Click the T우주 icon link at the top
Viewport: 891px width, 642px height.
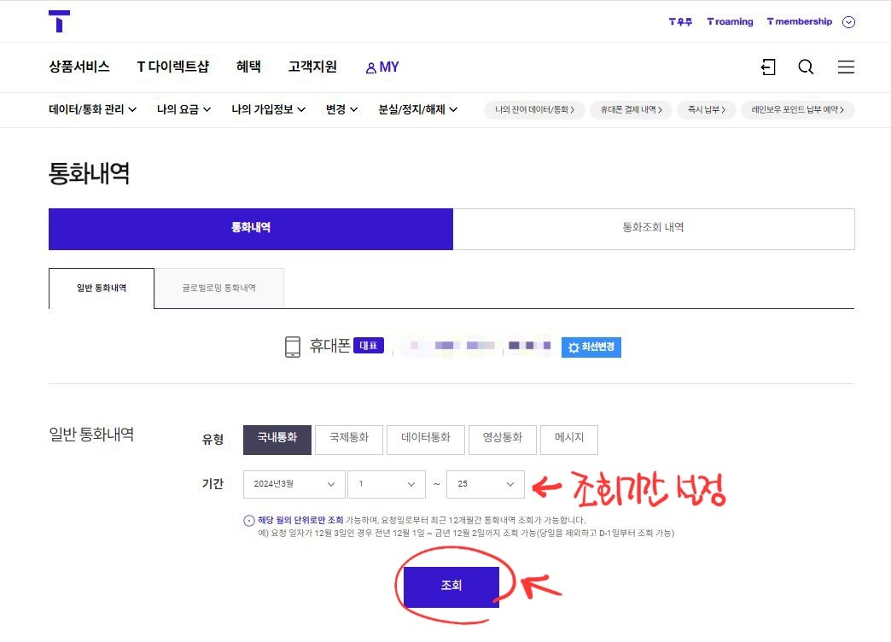click(x=678, y=21)
